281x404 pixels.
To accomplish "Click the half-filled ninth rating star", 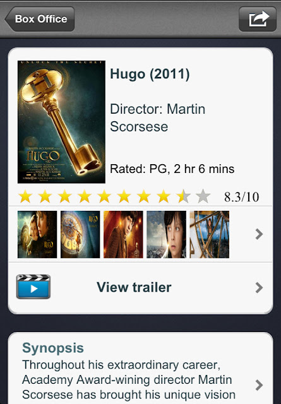I will pyautogui.click(x=183, y=196).
